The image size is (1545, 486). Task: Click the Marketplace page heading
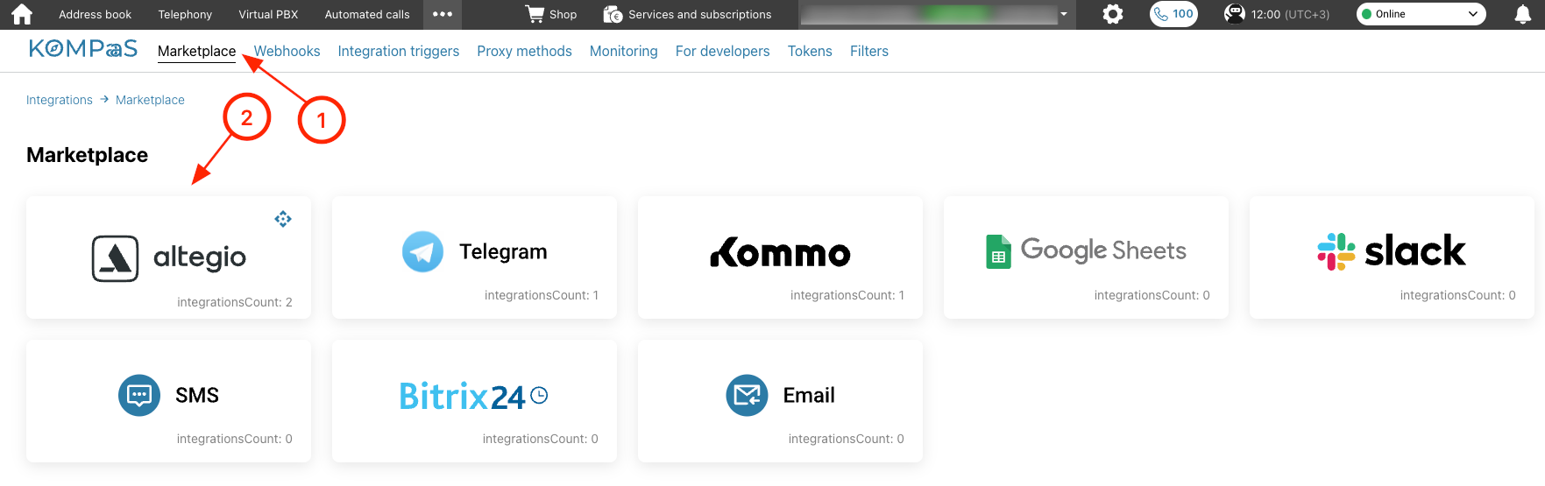87,155
